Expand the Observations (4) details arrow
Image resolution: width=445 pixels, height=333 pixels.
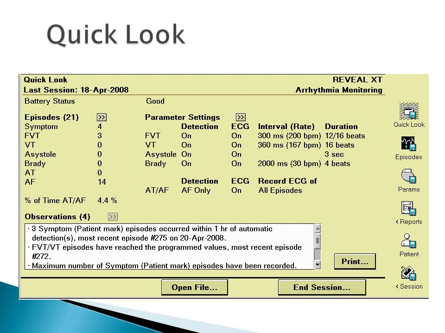coord(113,216)
